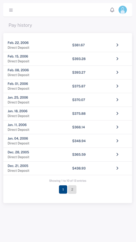Open chevron for the Jan. 04, 2006 entry
Screen dimensions: 136x242
tap(117, 141)
